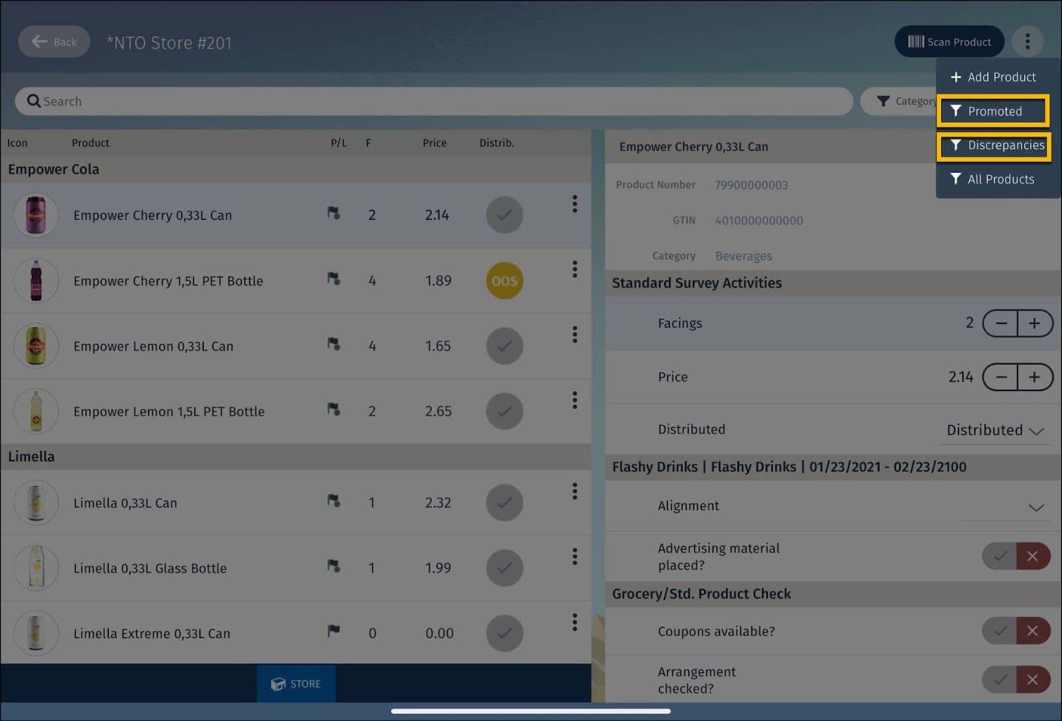The image size is (1062, 721).
Task: Switch to the STORE tab
Action: [x=296, y=684]
